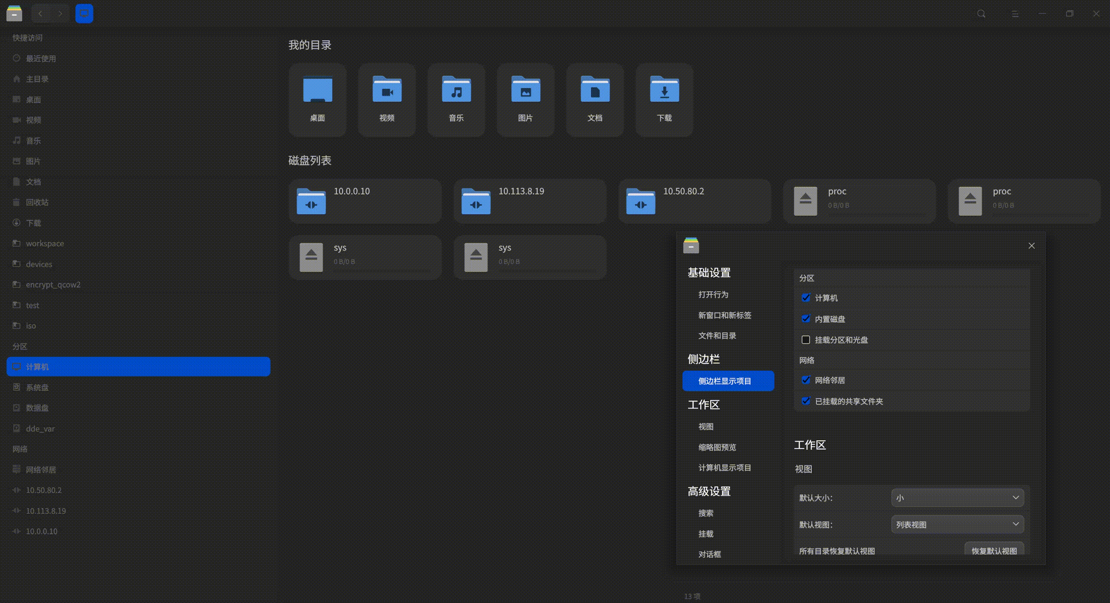Select 侧边栏显示项目 in settings navigation
Viewport: 1110px width, 603px height.
pos(728,381)
